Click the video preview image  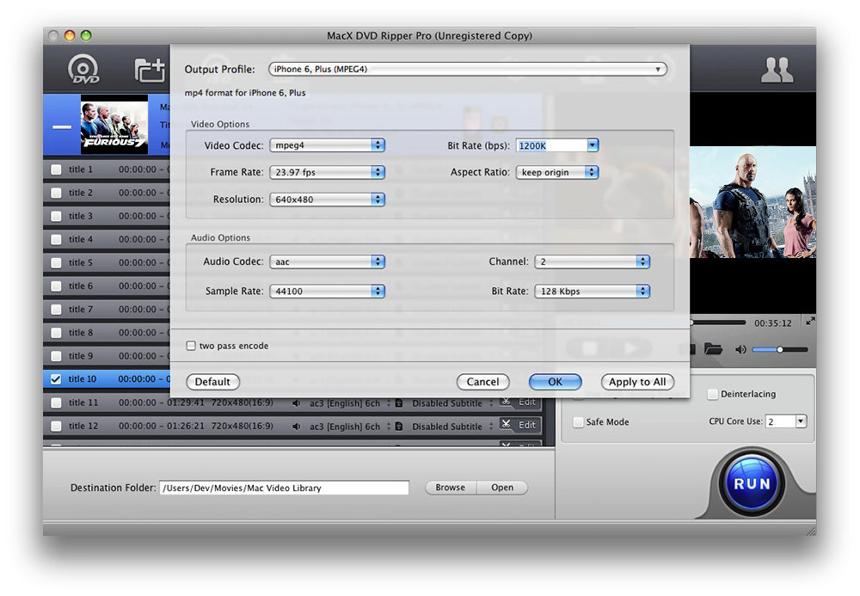[752, 202]
